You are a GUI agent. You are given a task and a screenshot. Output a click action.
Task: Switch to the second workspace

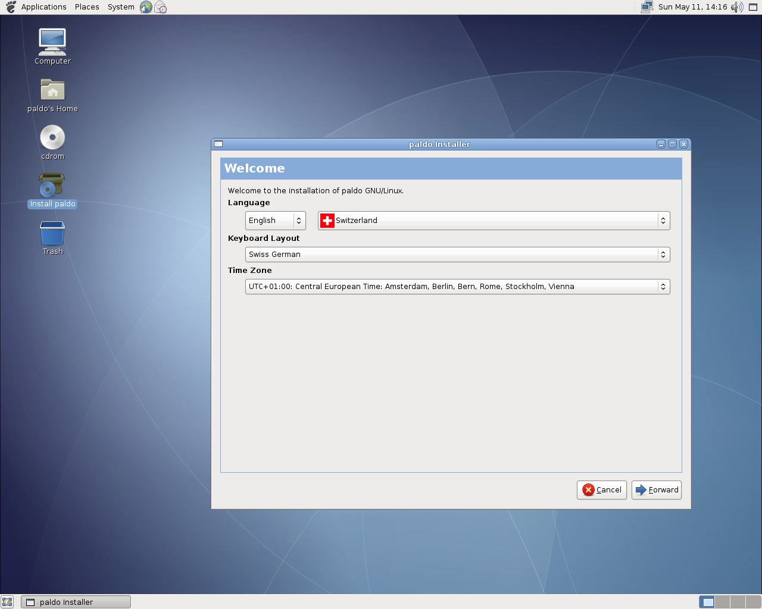pos(722,602)
